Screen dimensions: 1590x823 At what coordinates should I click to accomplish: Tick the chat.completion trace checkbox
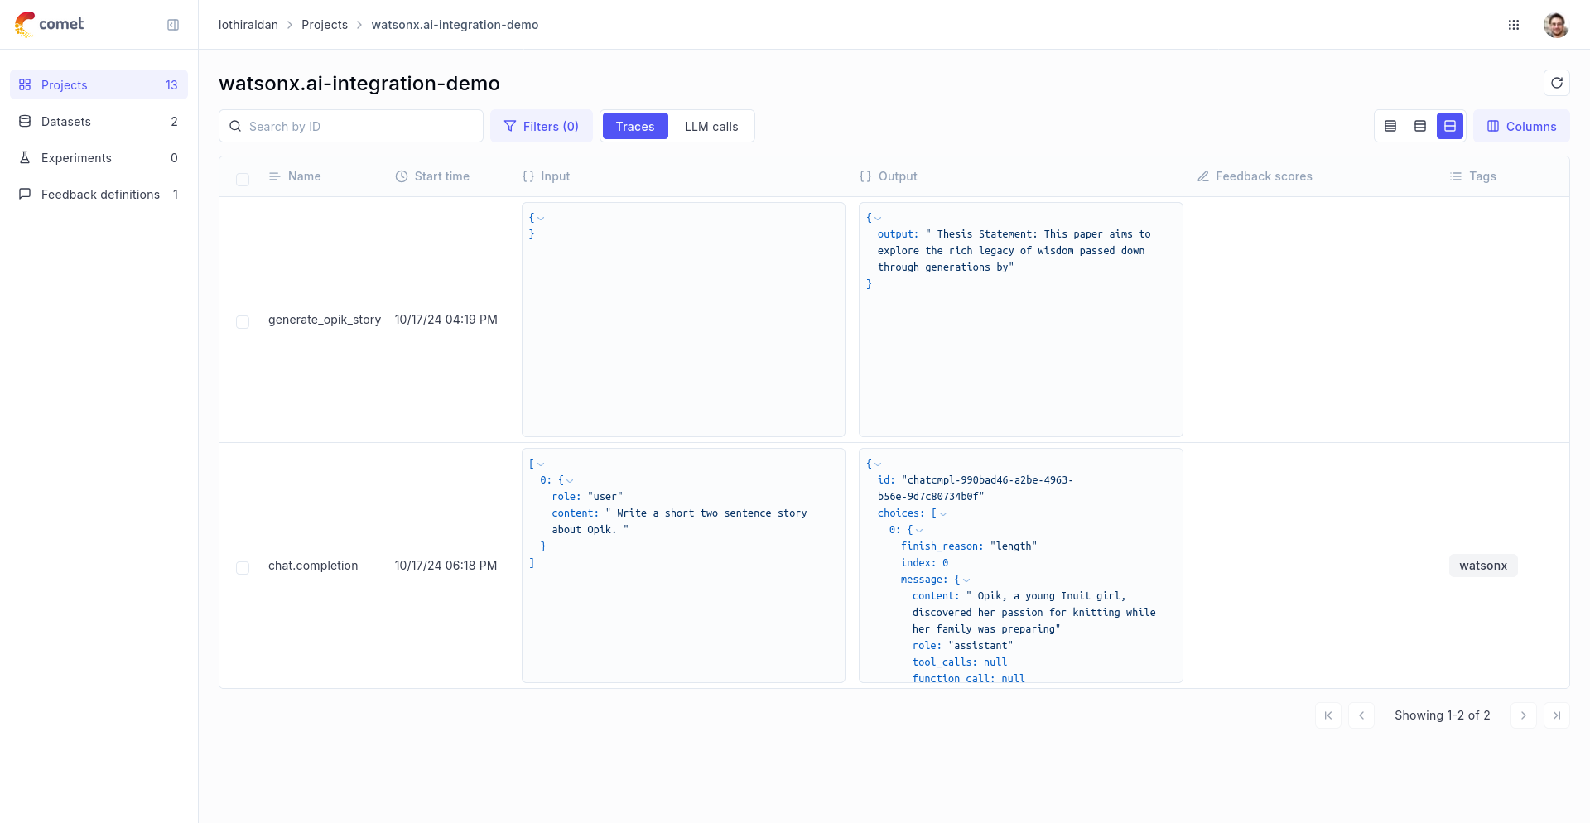tap(243, 568)
